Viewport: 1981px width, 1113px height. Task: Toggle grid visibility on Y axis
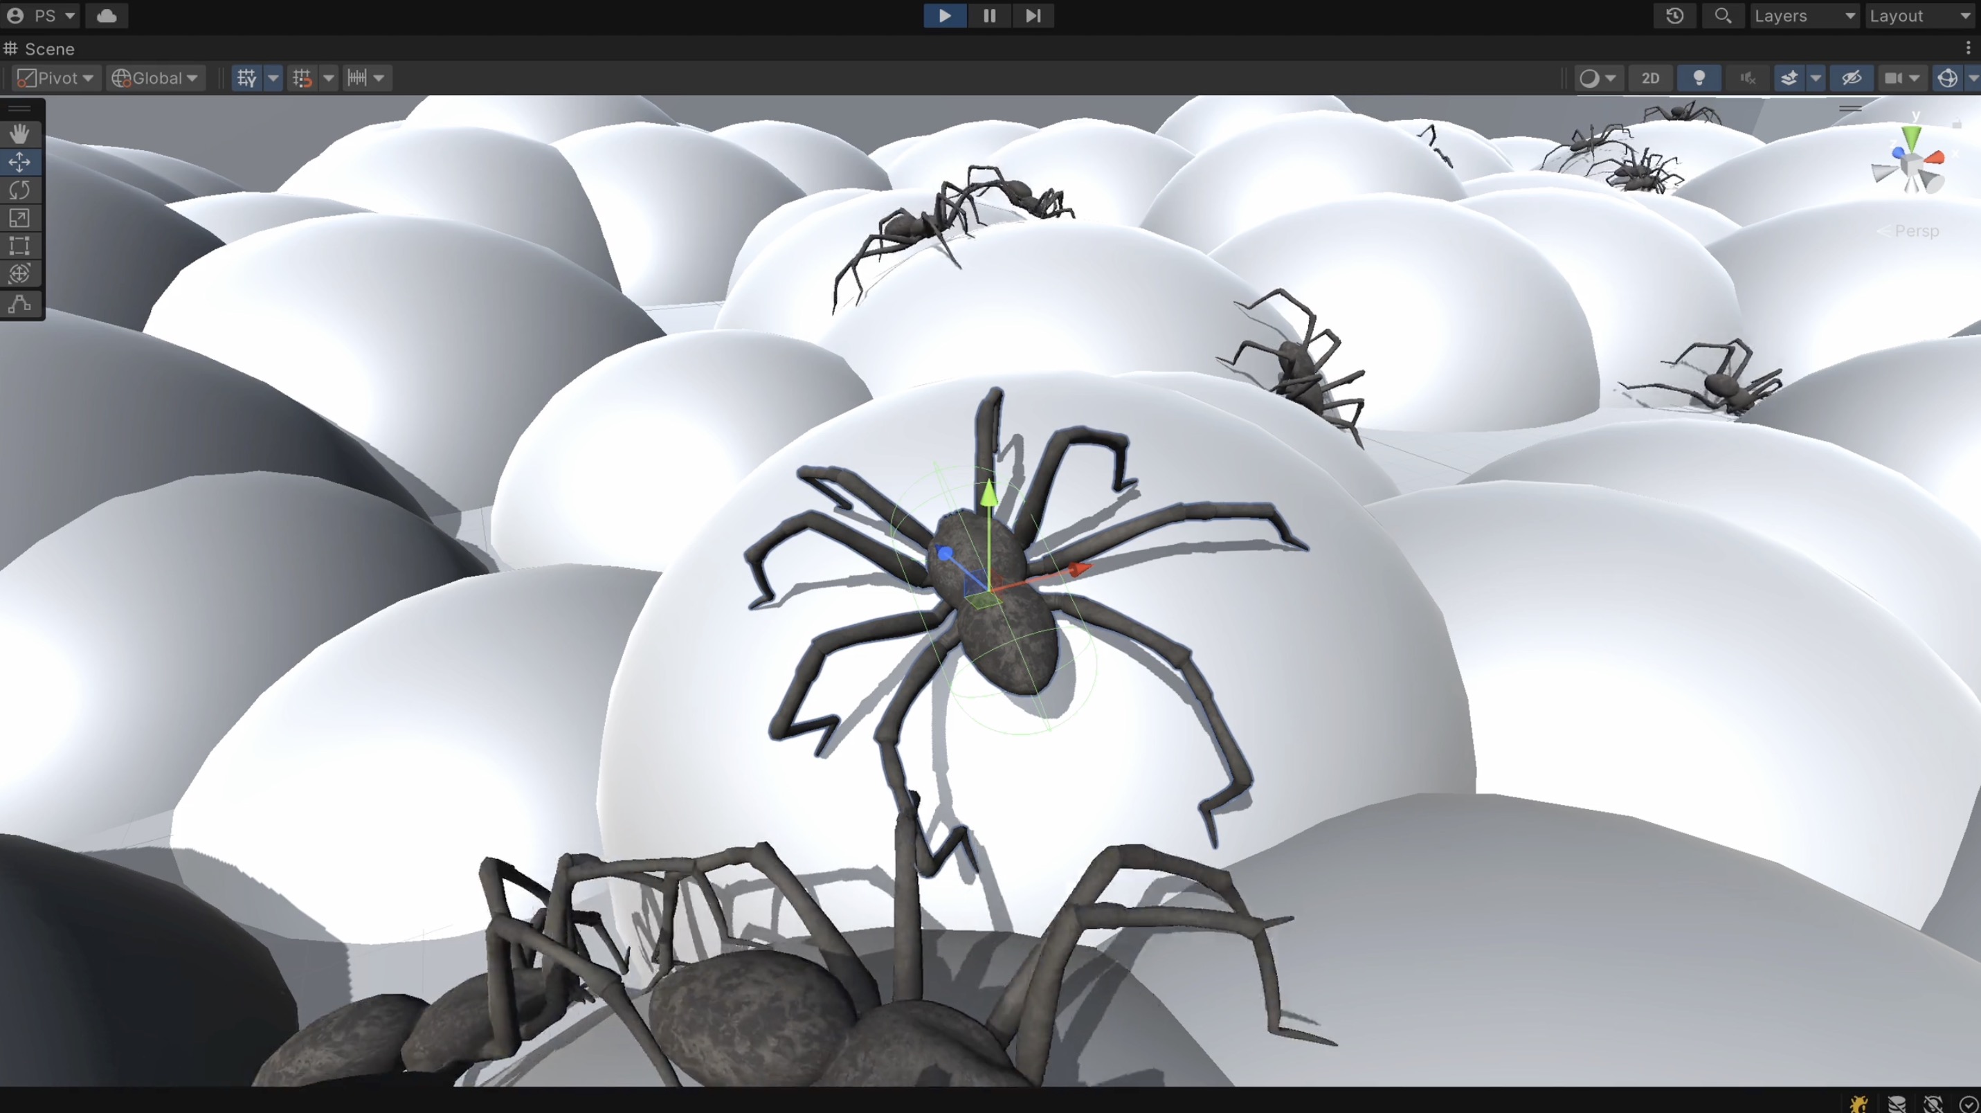[247, 78]
